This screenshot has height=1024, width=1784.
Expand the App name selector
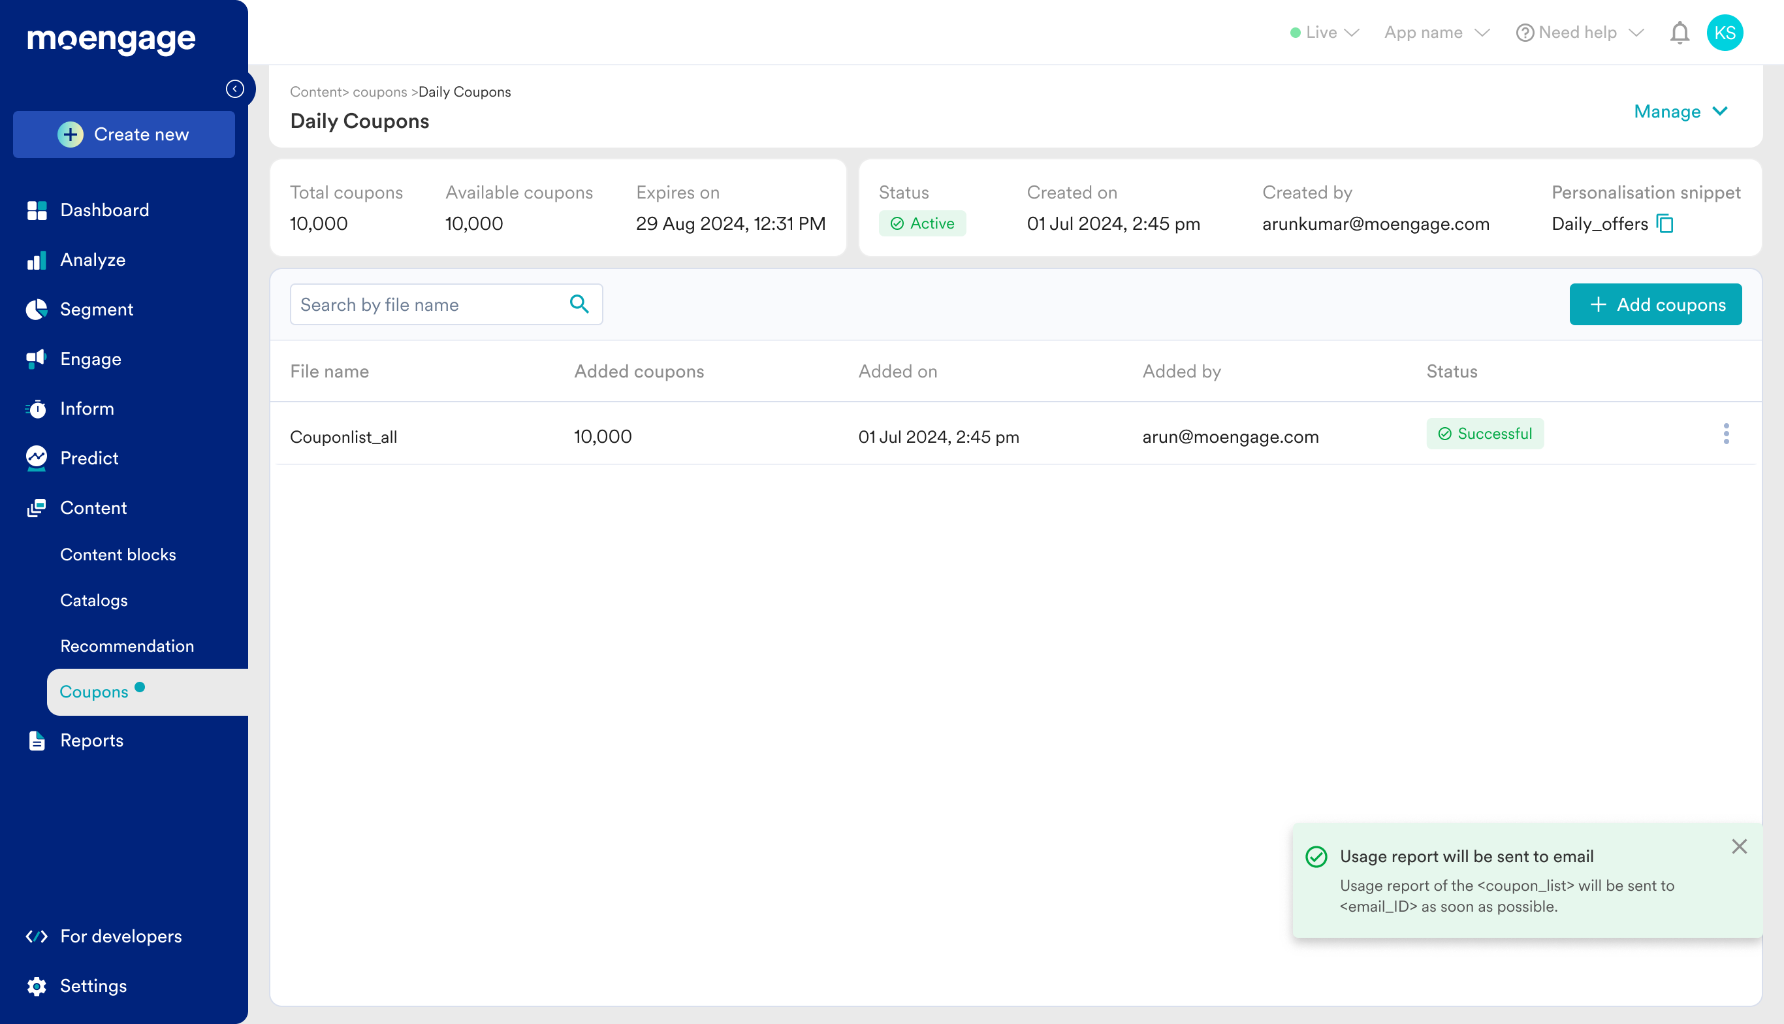point(1436,33)
